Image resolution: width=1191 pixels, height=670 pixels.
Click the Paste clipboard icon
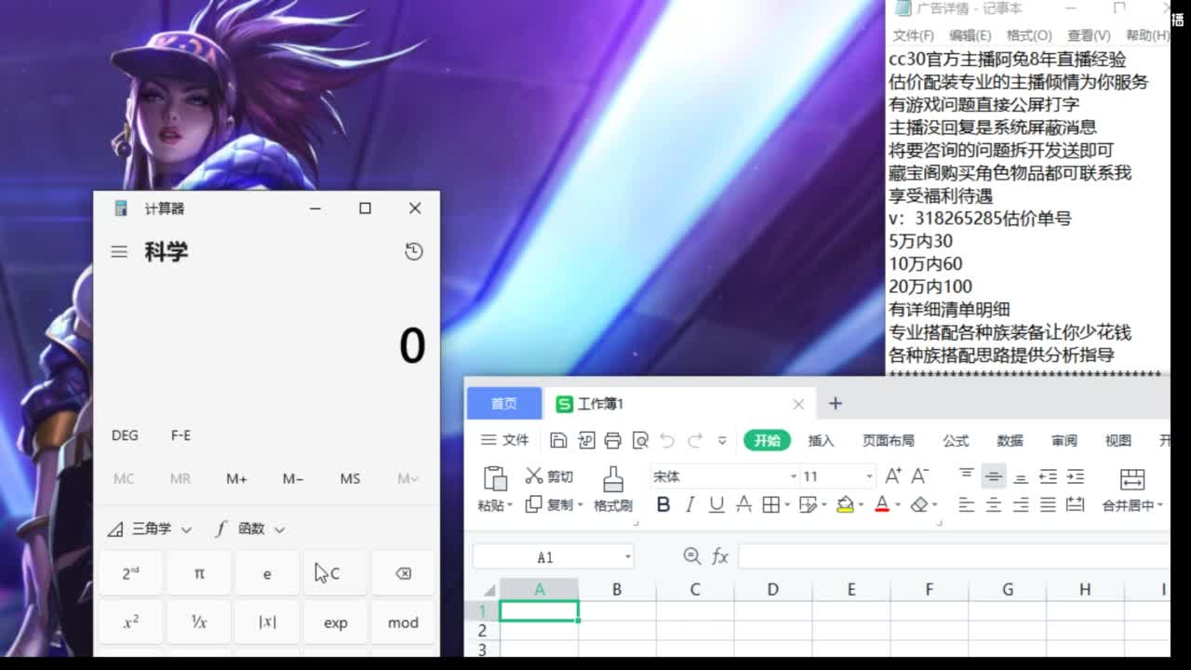pos(495,478)
